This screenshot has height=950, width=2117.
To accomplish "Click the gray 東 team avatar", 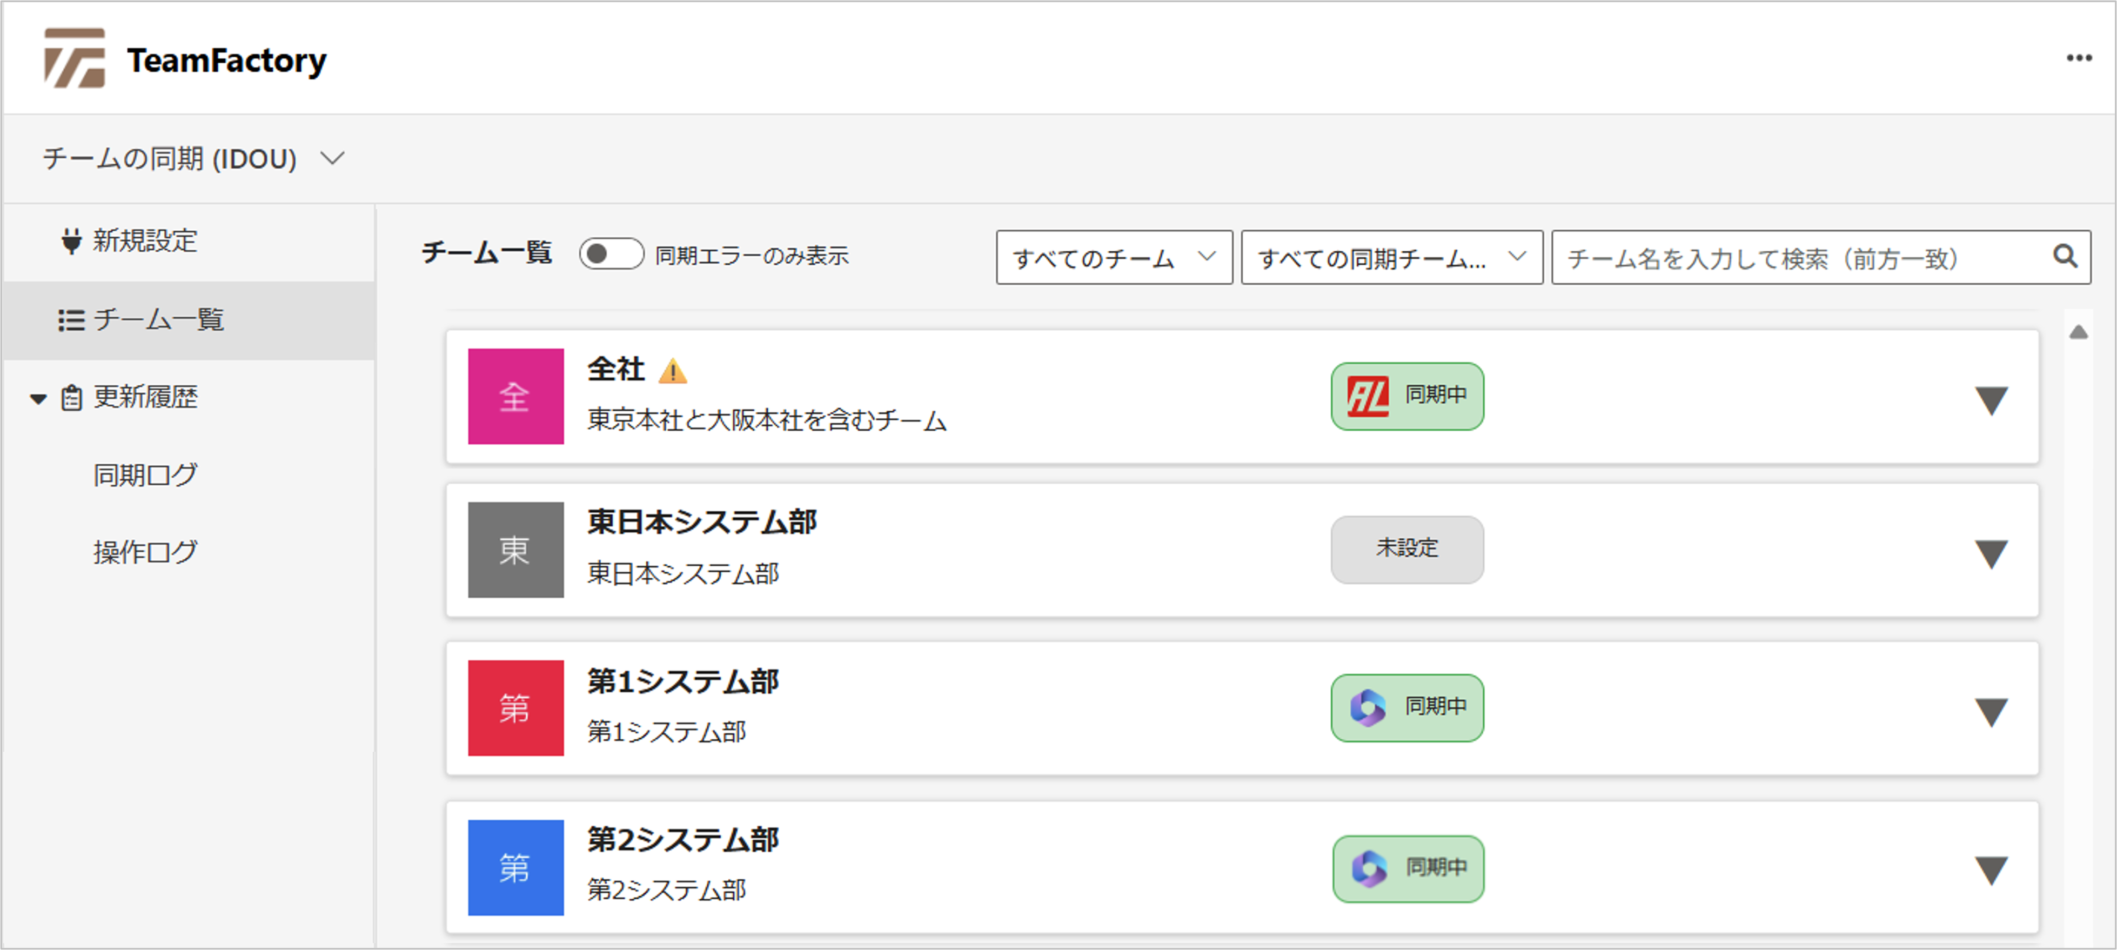I will click(515, 549).
